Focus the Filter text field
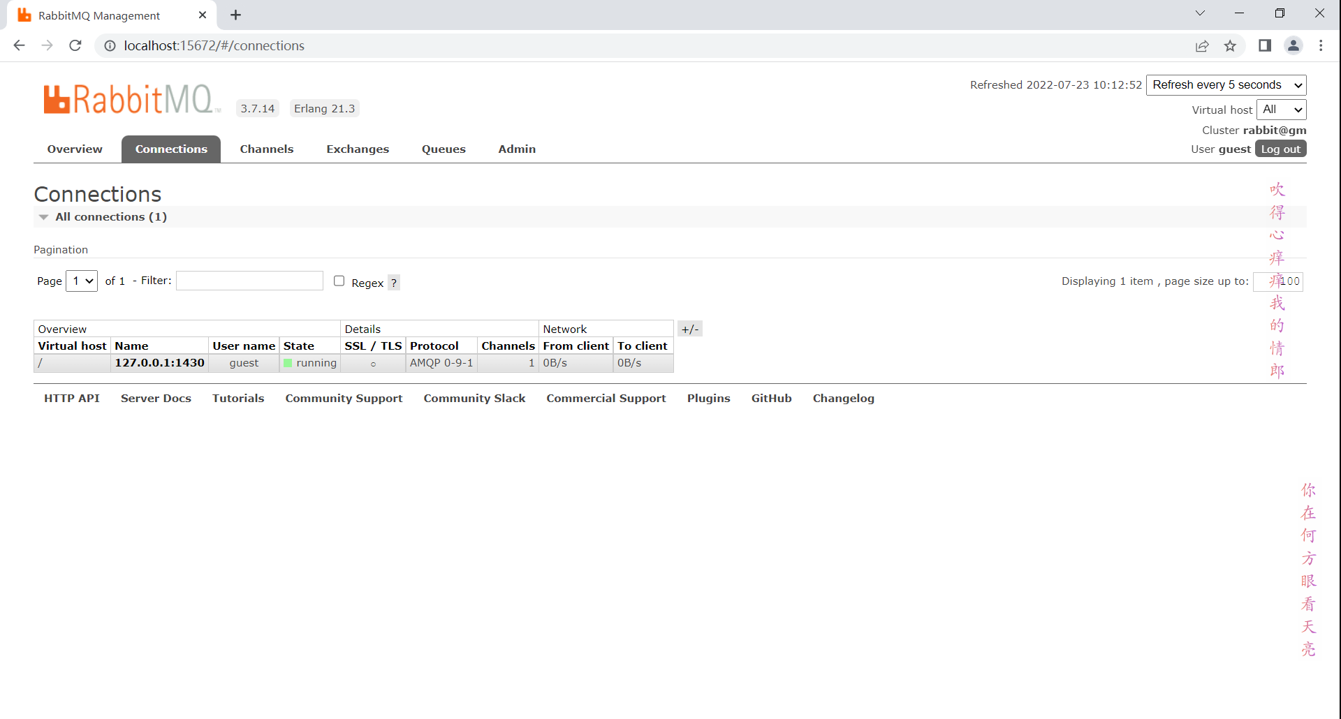Viewport: 1341px width, 719px height. pyautogui.click(x=249, y=281)
